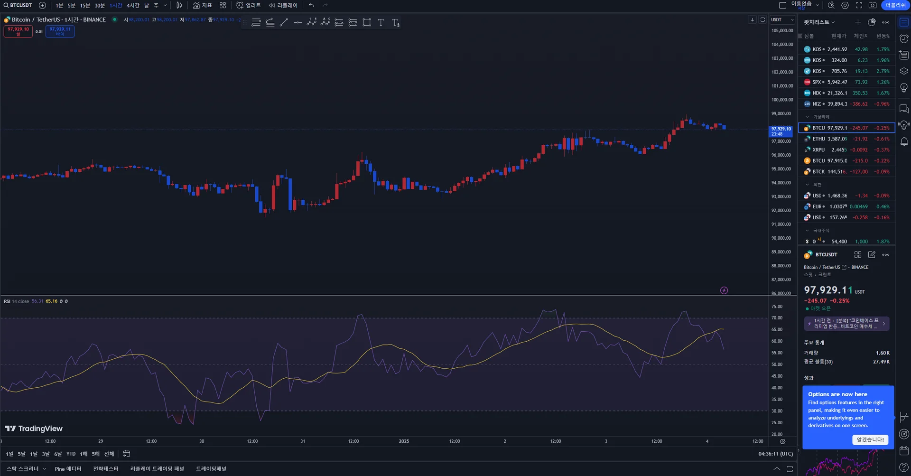Dismiss options tooltip with 알겠습니다 button
The image size is (911, 476).
click(870, 440)
